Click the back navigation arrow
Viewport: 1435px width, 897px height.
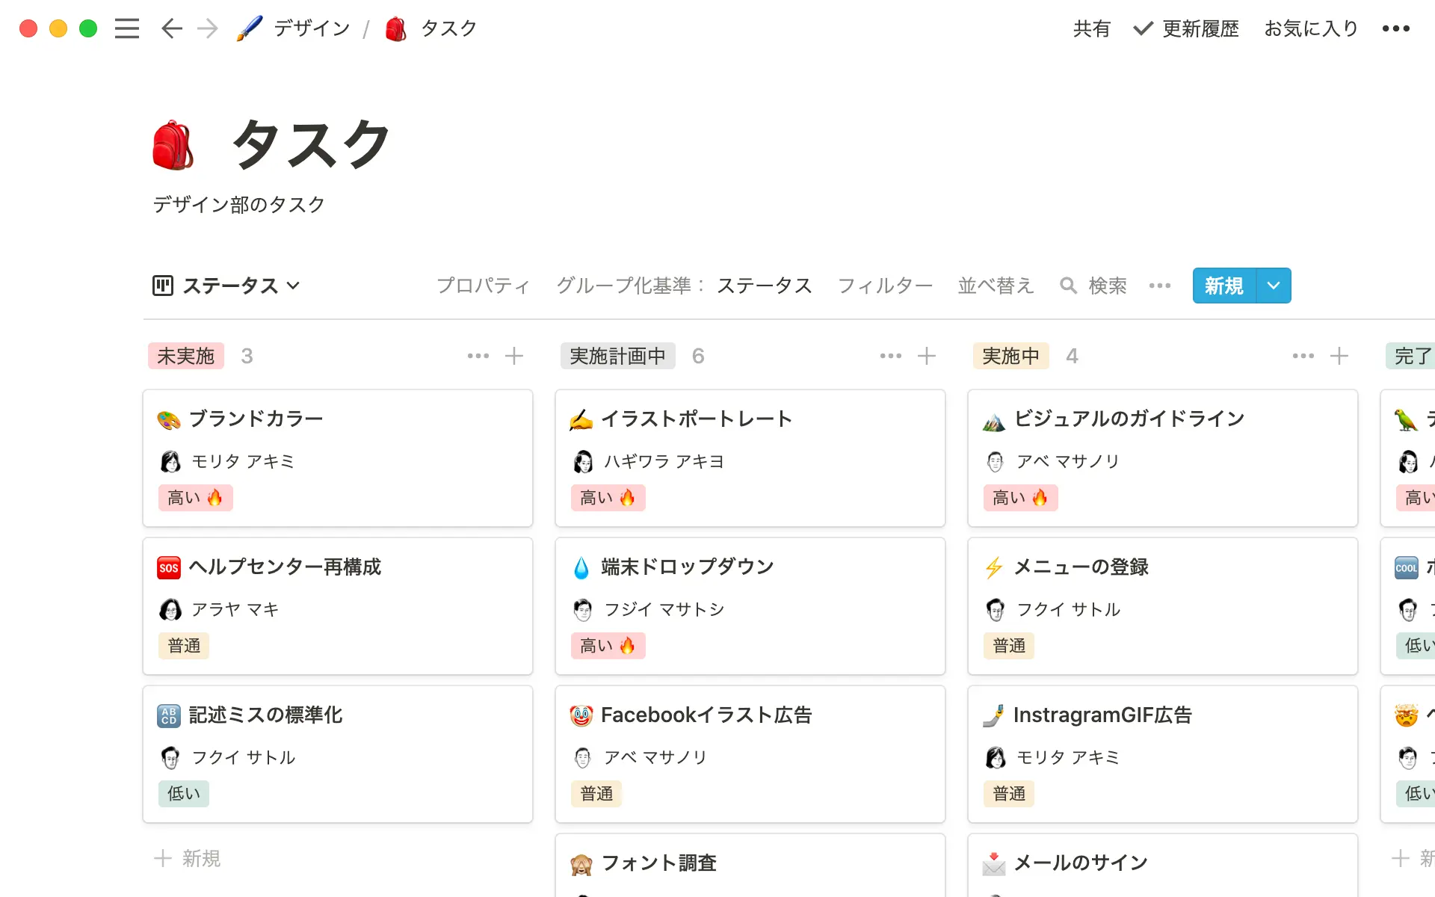click(171, 28)
